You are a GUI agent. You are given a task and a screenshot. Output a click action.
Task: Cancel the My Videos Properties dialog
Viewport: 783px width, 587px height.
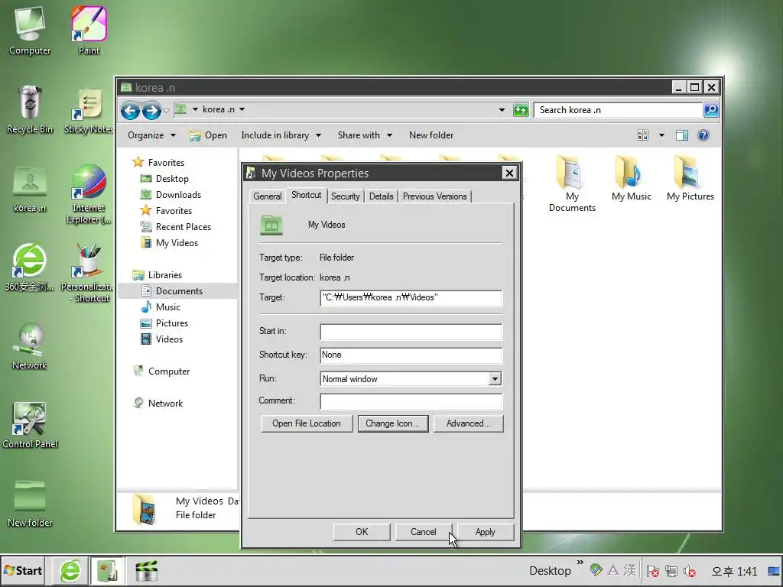click(424, 532)
